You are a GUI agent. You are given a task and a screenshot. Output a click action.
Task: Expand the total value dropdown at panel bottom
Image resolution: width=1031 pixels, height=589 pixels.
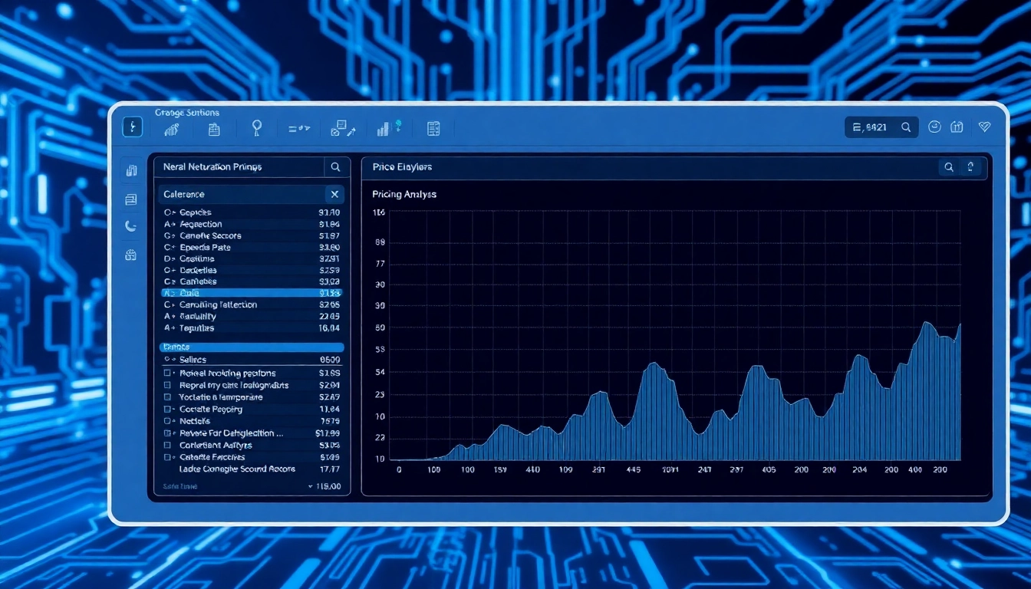click(x=311, y=485)
